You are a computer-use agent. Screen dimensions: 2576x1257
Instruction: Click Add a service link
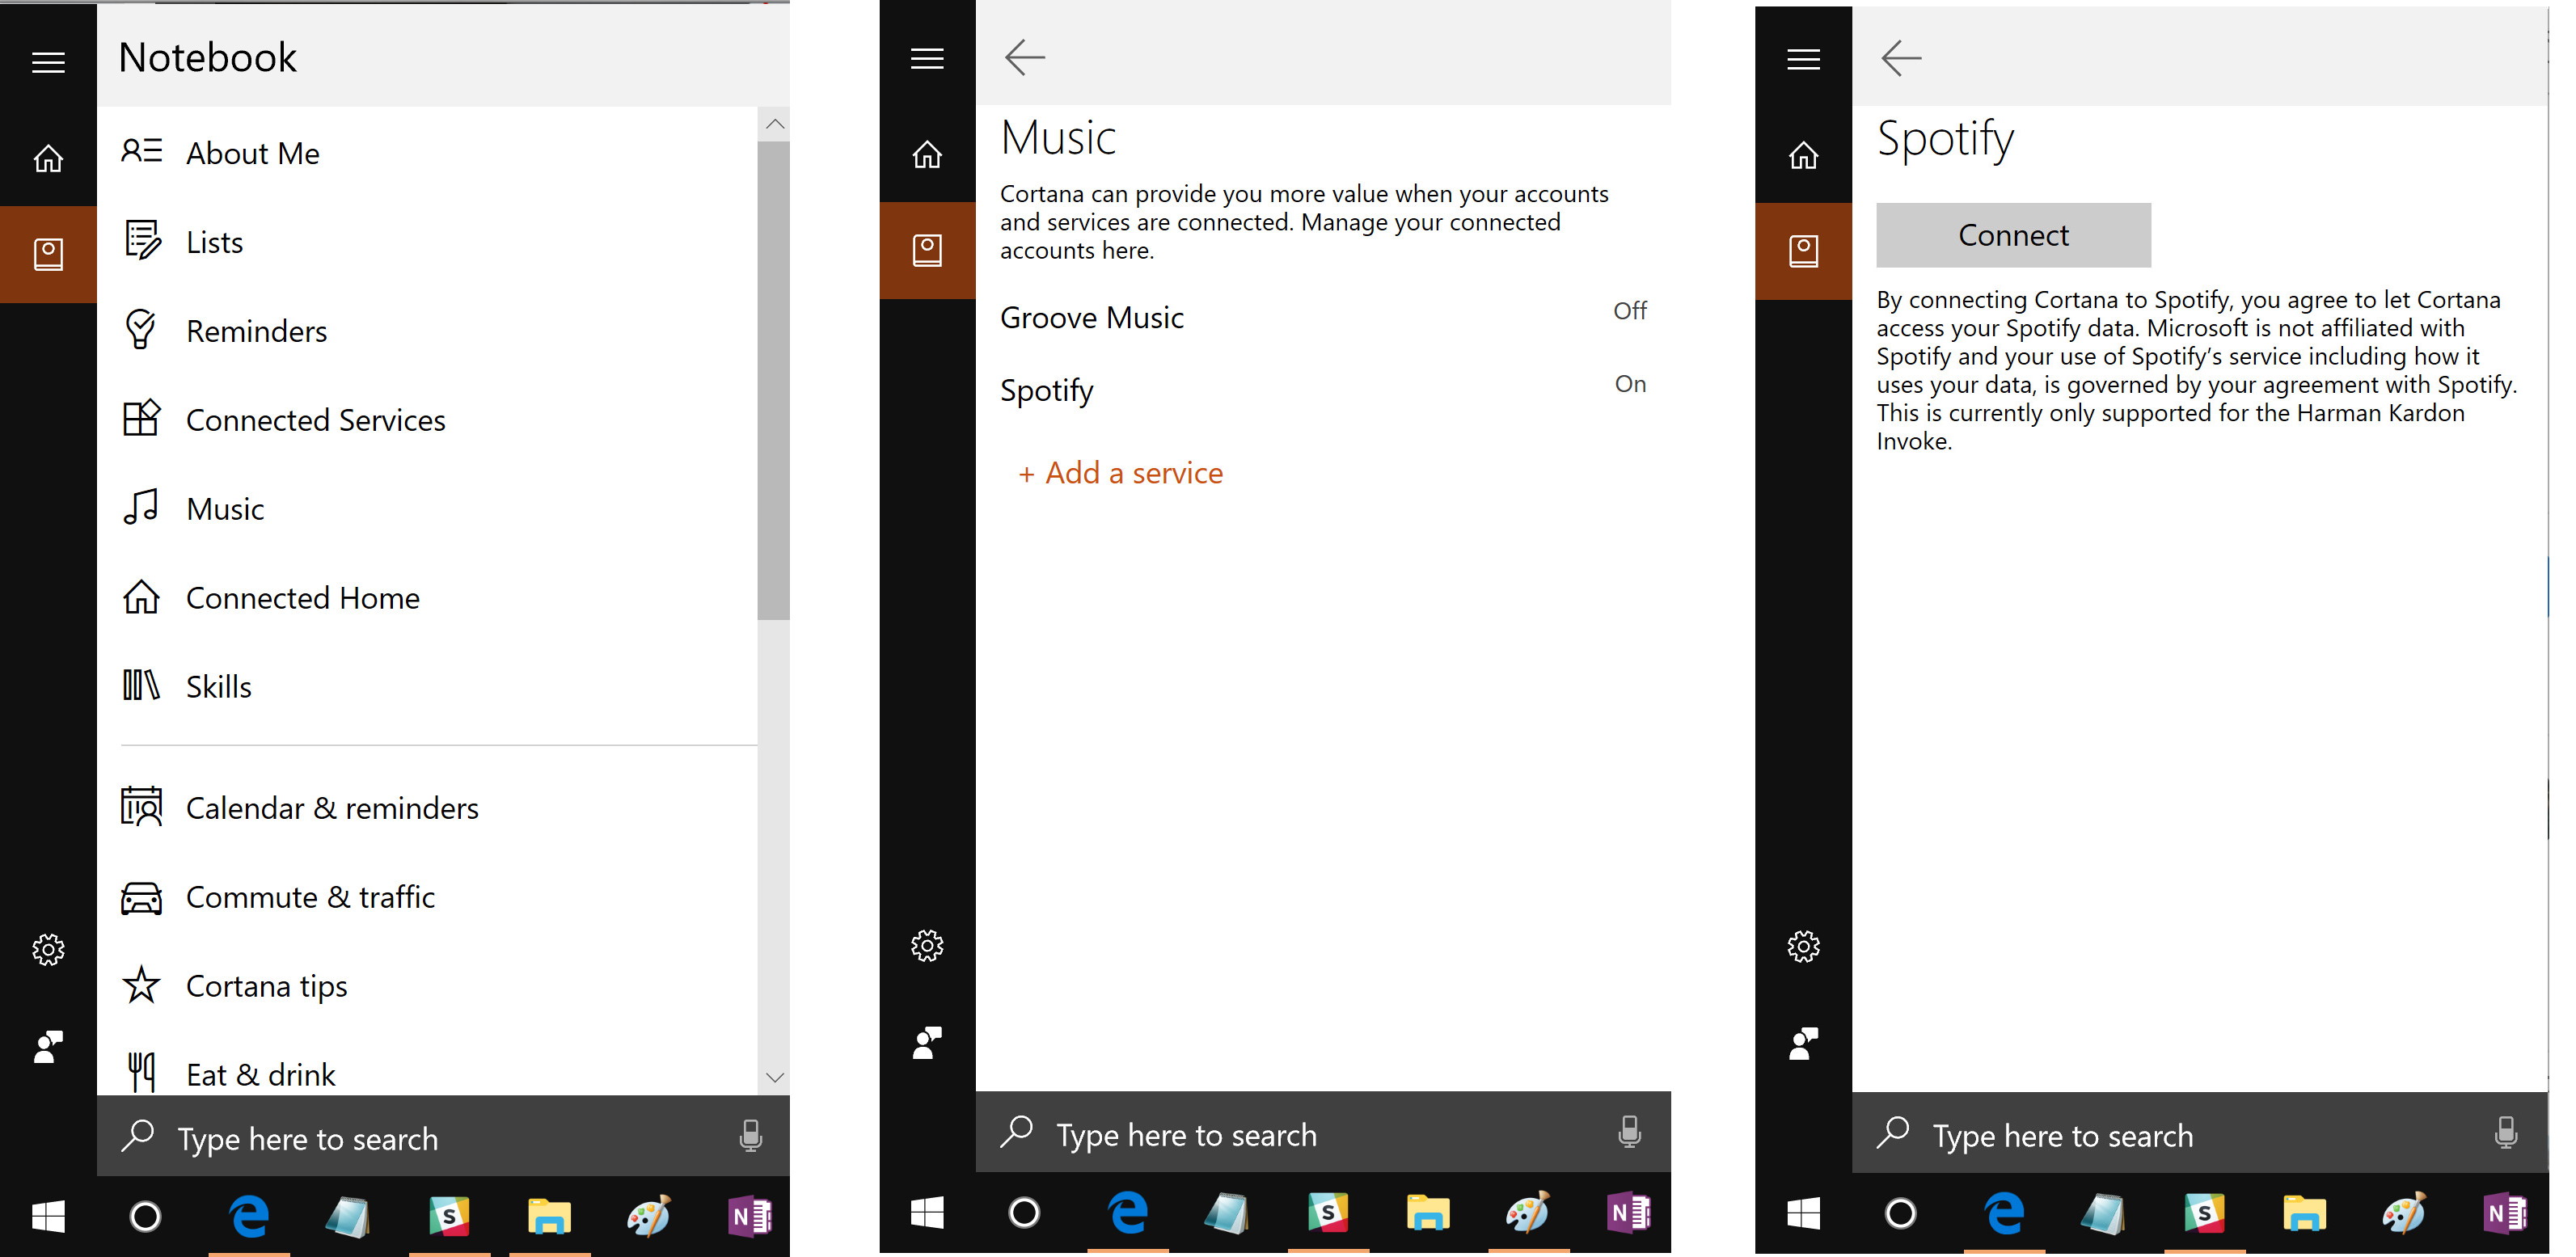1120,473
